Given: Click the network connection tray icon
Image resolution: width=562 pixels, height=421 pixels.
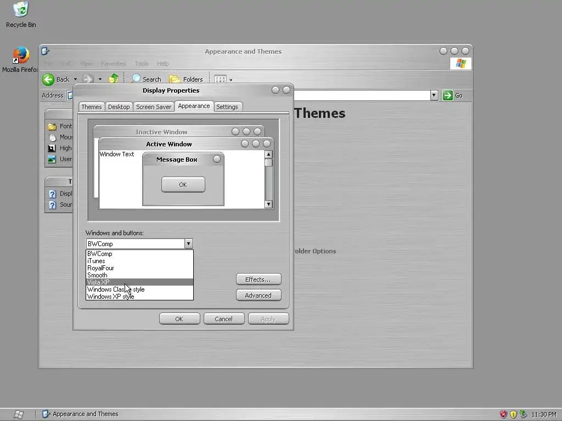Looking at the screenshot, I should click(523, 414).
